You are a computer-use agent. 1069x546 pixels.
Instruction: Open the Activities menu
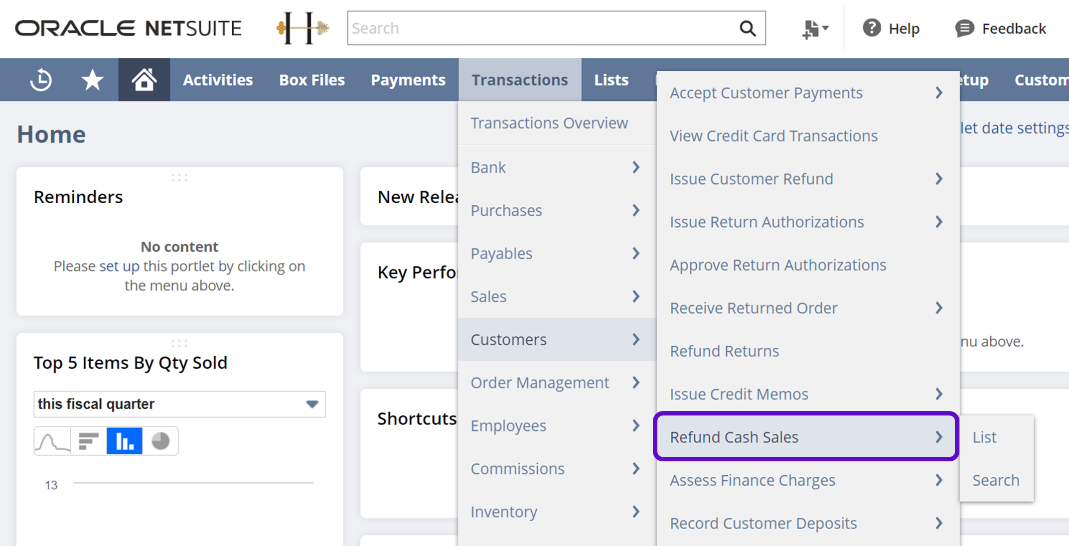pos(218,80)
